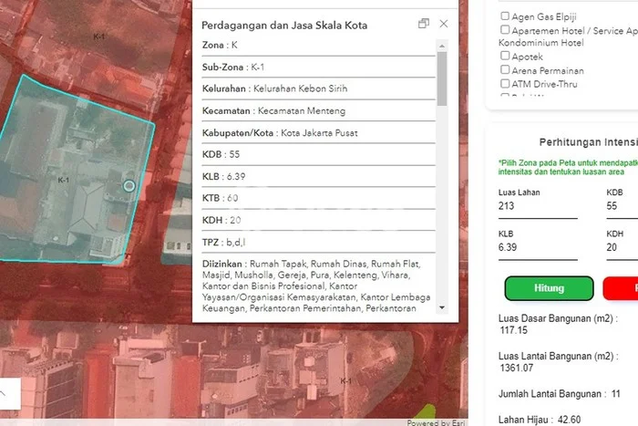Click the K-1 label inside the highlighted parcel
The height and width of the screenshot is (426, 638).
coord(64,180)
